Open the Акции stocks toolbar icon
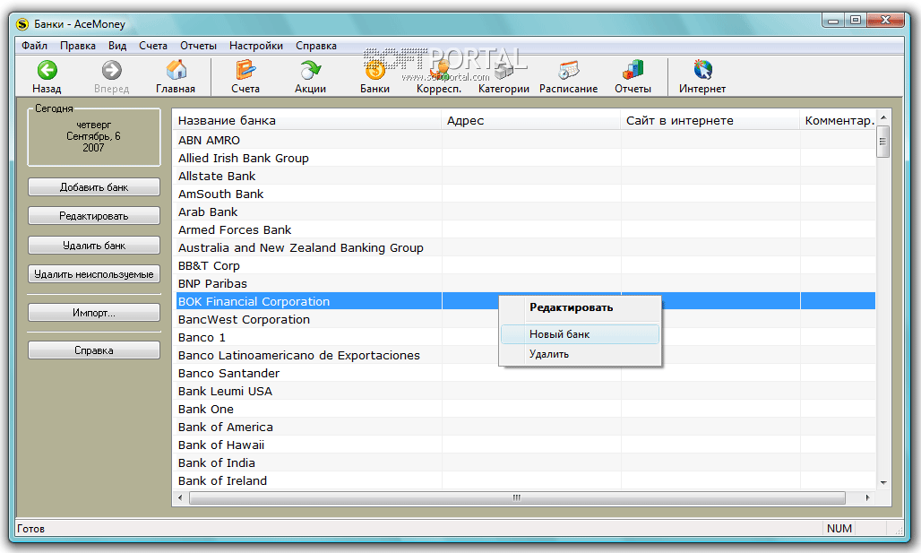This screenshot has height=553, width=921. pos(310,70)
